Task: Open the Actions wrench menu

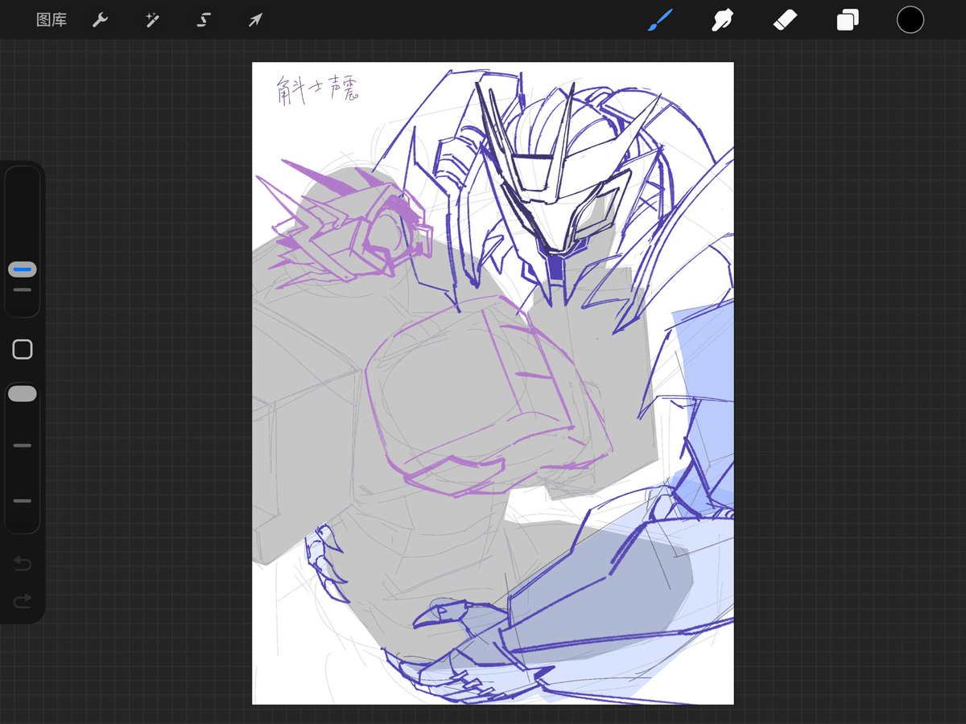Action: pos(100,20)
